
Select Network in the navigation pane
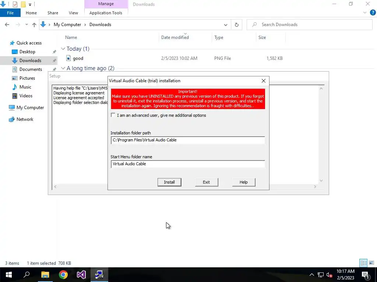tap(25, 119)
